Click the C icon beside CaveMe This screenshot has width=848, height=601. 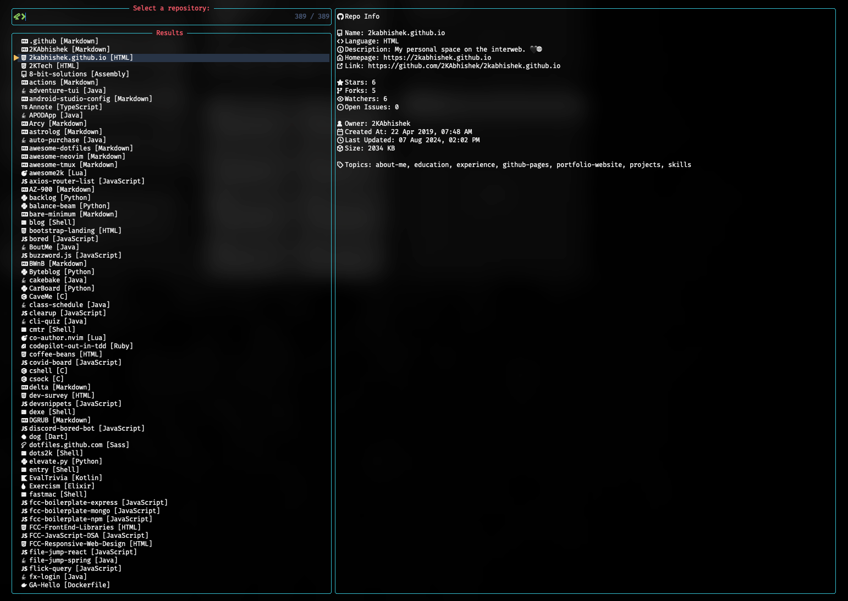pos(24,297)
